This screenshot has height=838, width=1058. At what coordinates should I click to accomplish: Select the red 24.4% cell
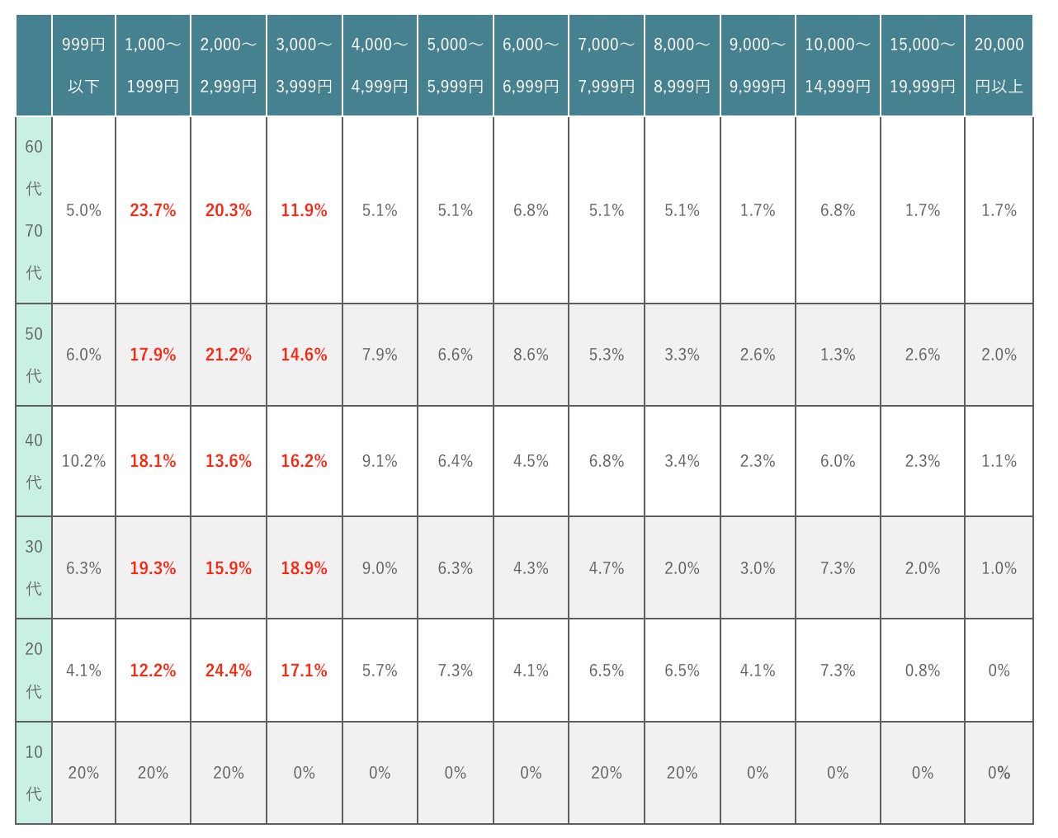(229, 671)
